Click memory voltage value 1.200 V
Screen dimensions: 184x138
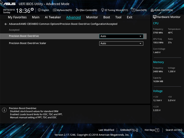[171, 72]
